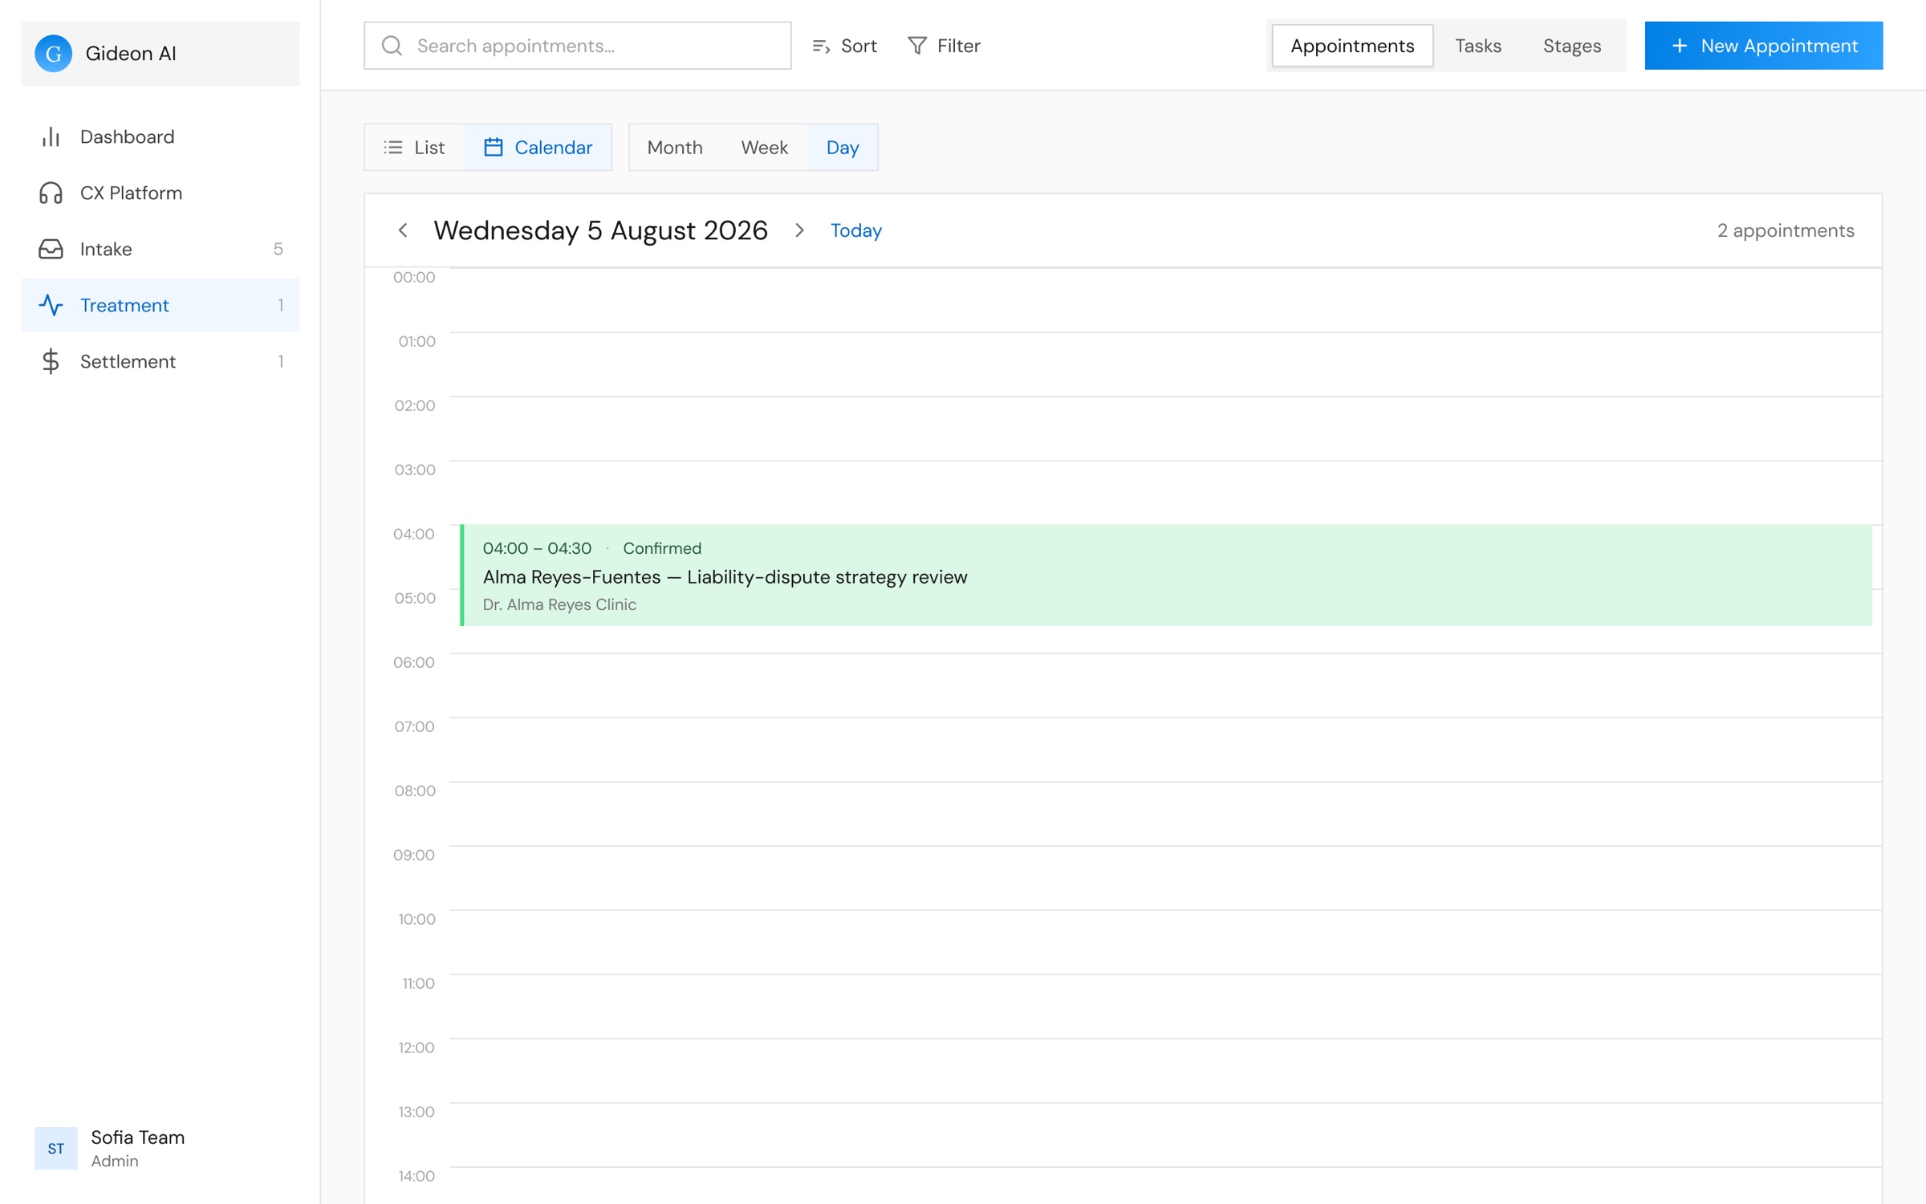Open the Sort options
Image resolution: width=1926 pixels, height=1204 pixels.
coord(844,46)
